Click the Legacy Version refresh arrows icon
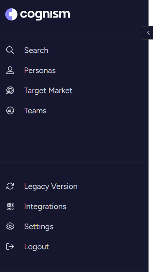Screen dimensions: 153x272 (10, 186)
